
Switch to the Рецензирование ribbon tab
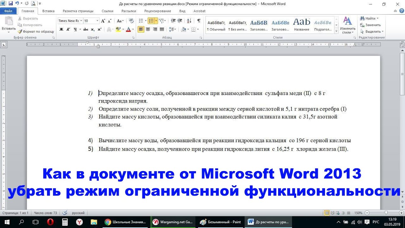[158, 11]
